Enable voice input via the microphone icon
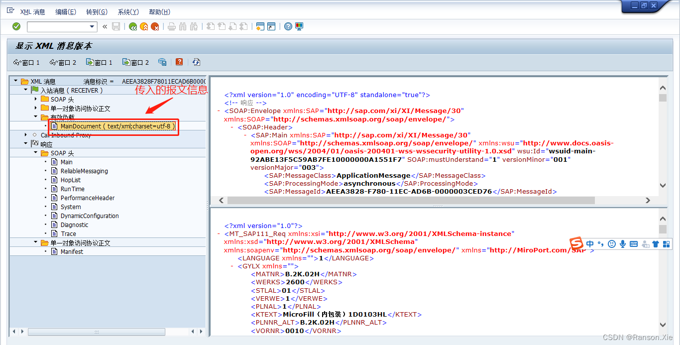Image resolution: width=680 pixels, height=345 pixels. coord(622,243)
